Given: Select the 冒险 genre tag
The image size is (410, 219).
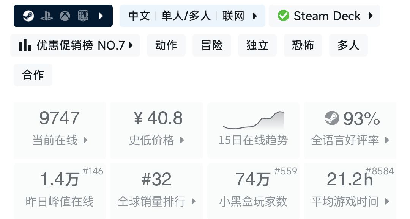Looking at the screenshot, I should point(212,45).
